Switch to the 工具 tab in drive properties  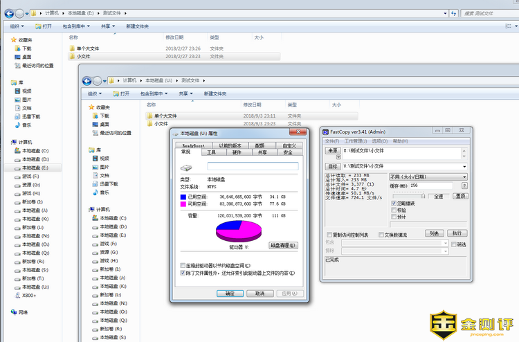(x=211, y=152)
